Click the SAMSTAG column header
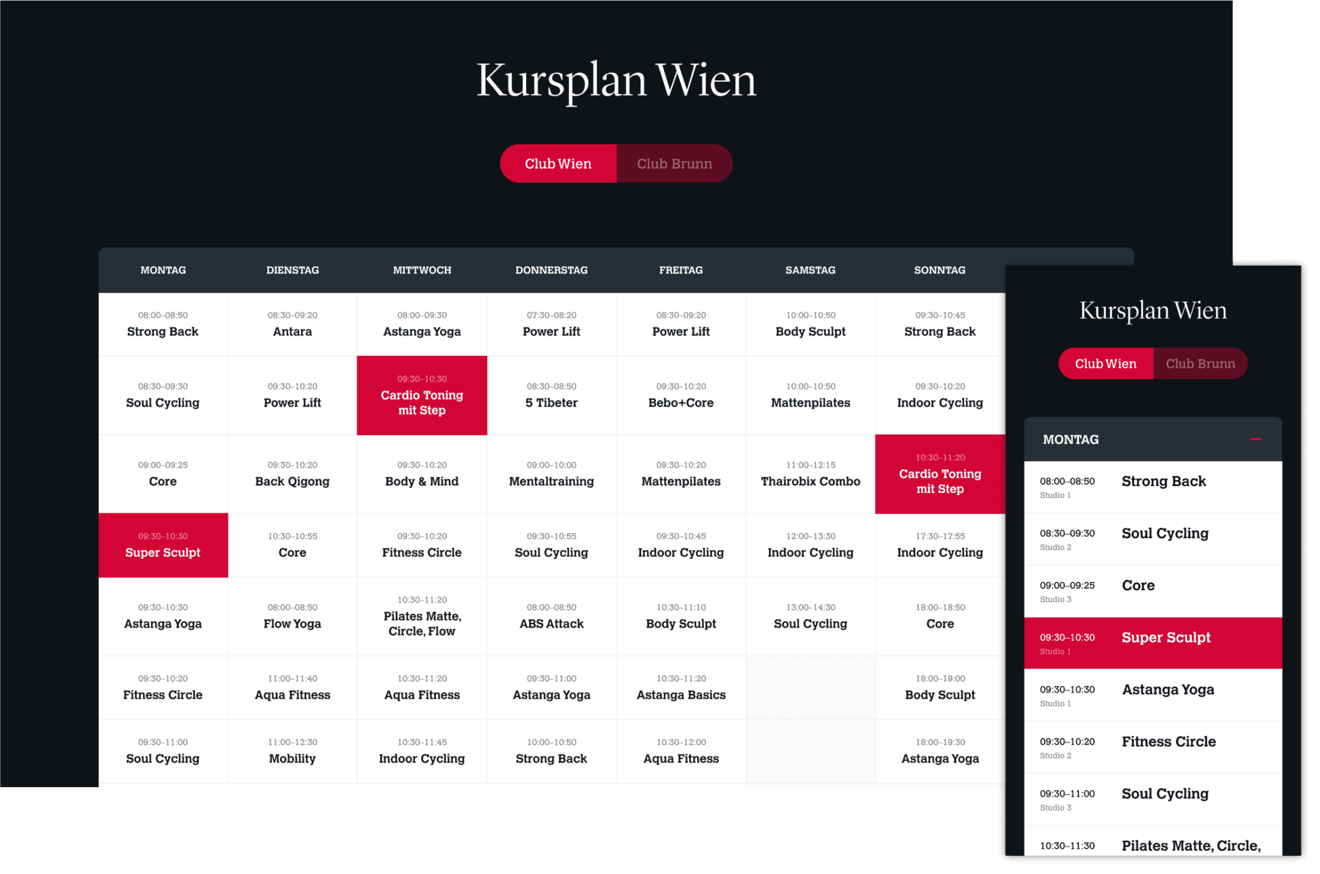1320x874 pixels. click(x=810, y=270)
